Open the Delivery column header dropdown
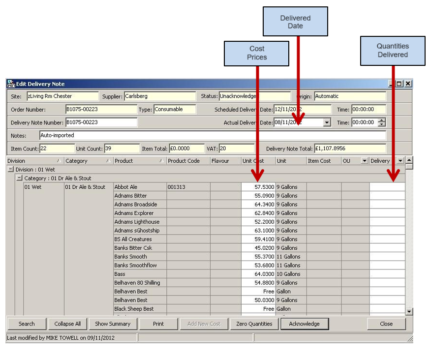Viewport: 429px width, 350px height. (x=399, y=161)
